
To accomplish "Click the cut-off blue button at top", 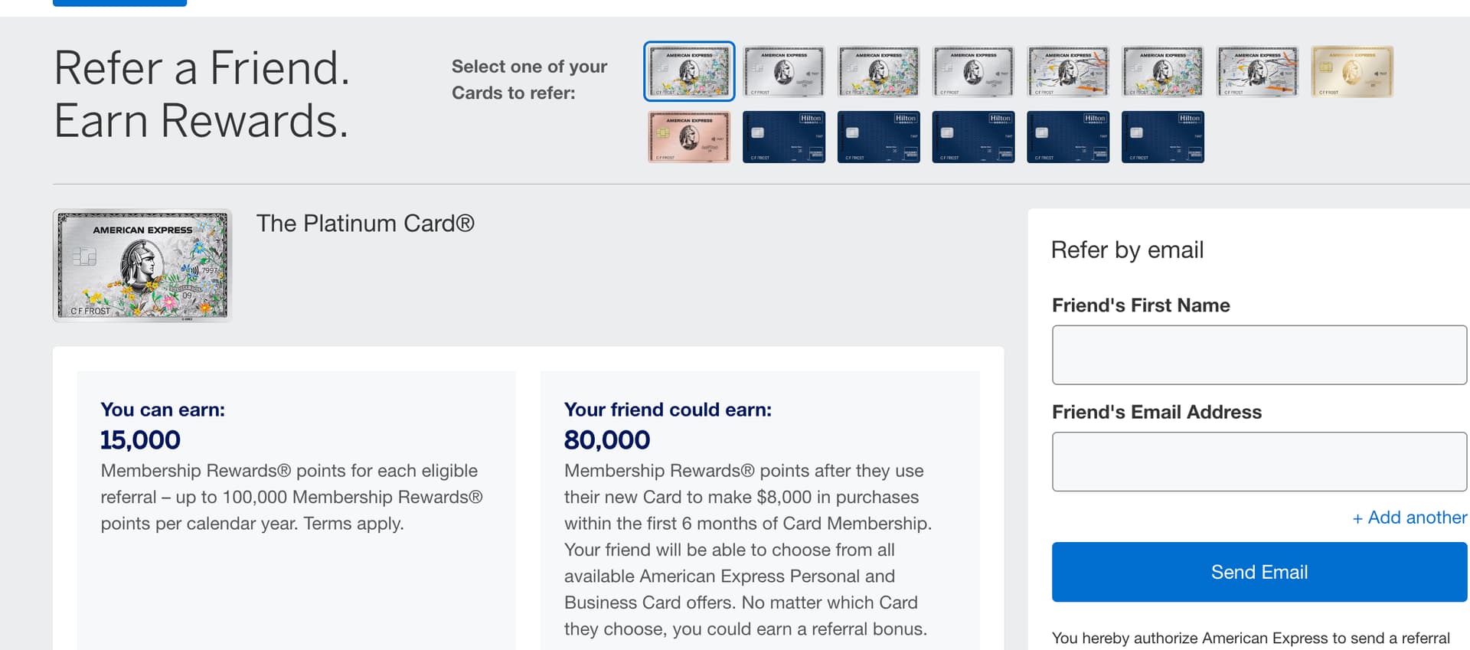I will click(x=119, y=3).
